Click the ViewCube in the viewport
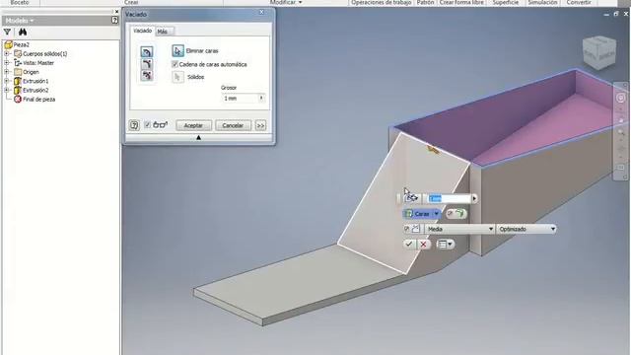The height and width of the screenshot is (355, 631). coord(599,52)
